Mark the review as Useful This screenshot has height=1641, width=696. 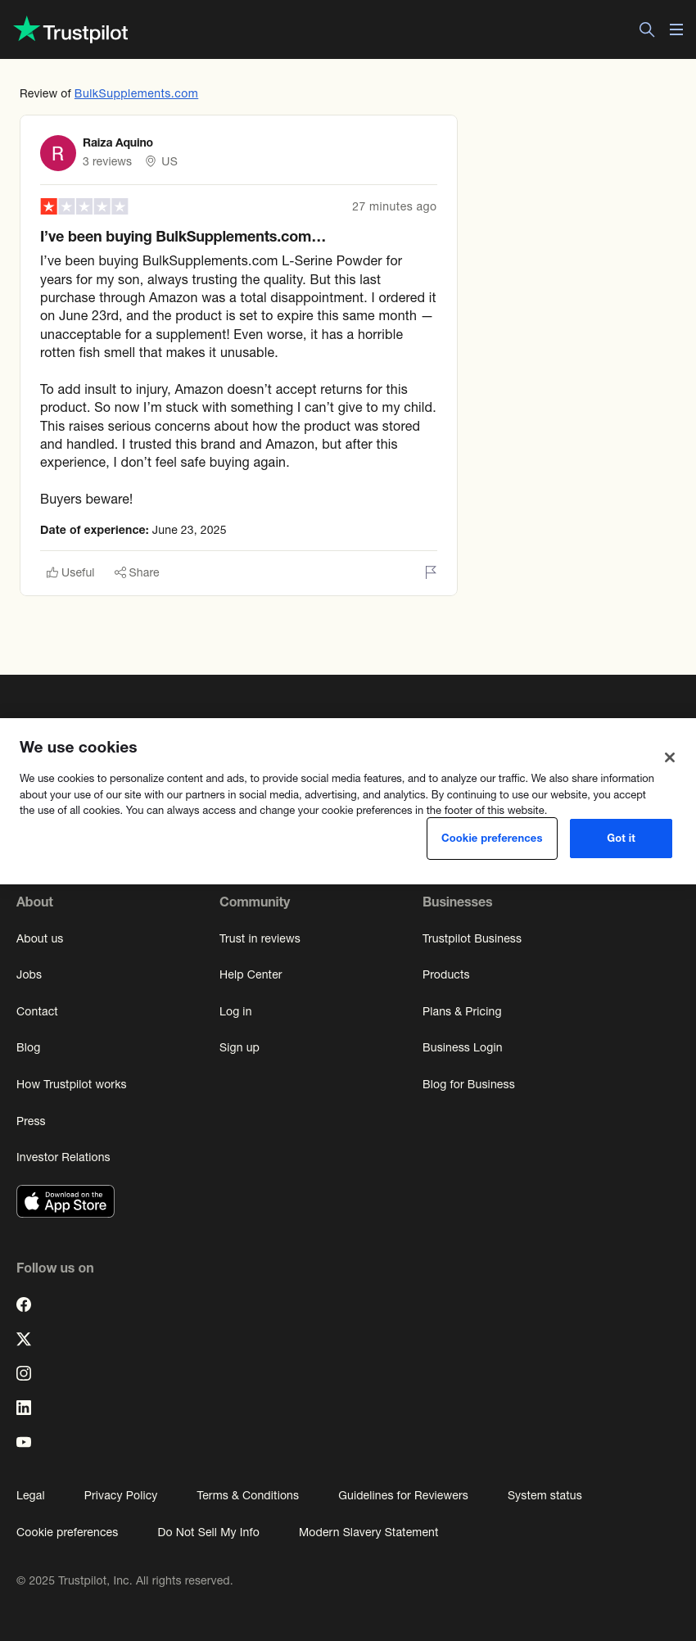point(70,572)
